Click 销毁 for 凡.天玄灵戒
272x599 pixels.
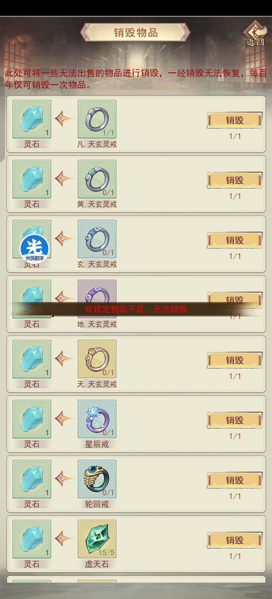pos(235,120)
